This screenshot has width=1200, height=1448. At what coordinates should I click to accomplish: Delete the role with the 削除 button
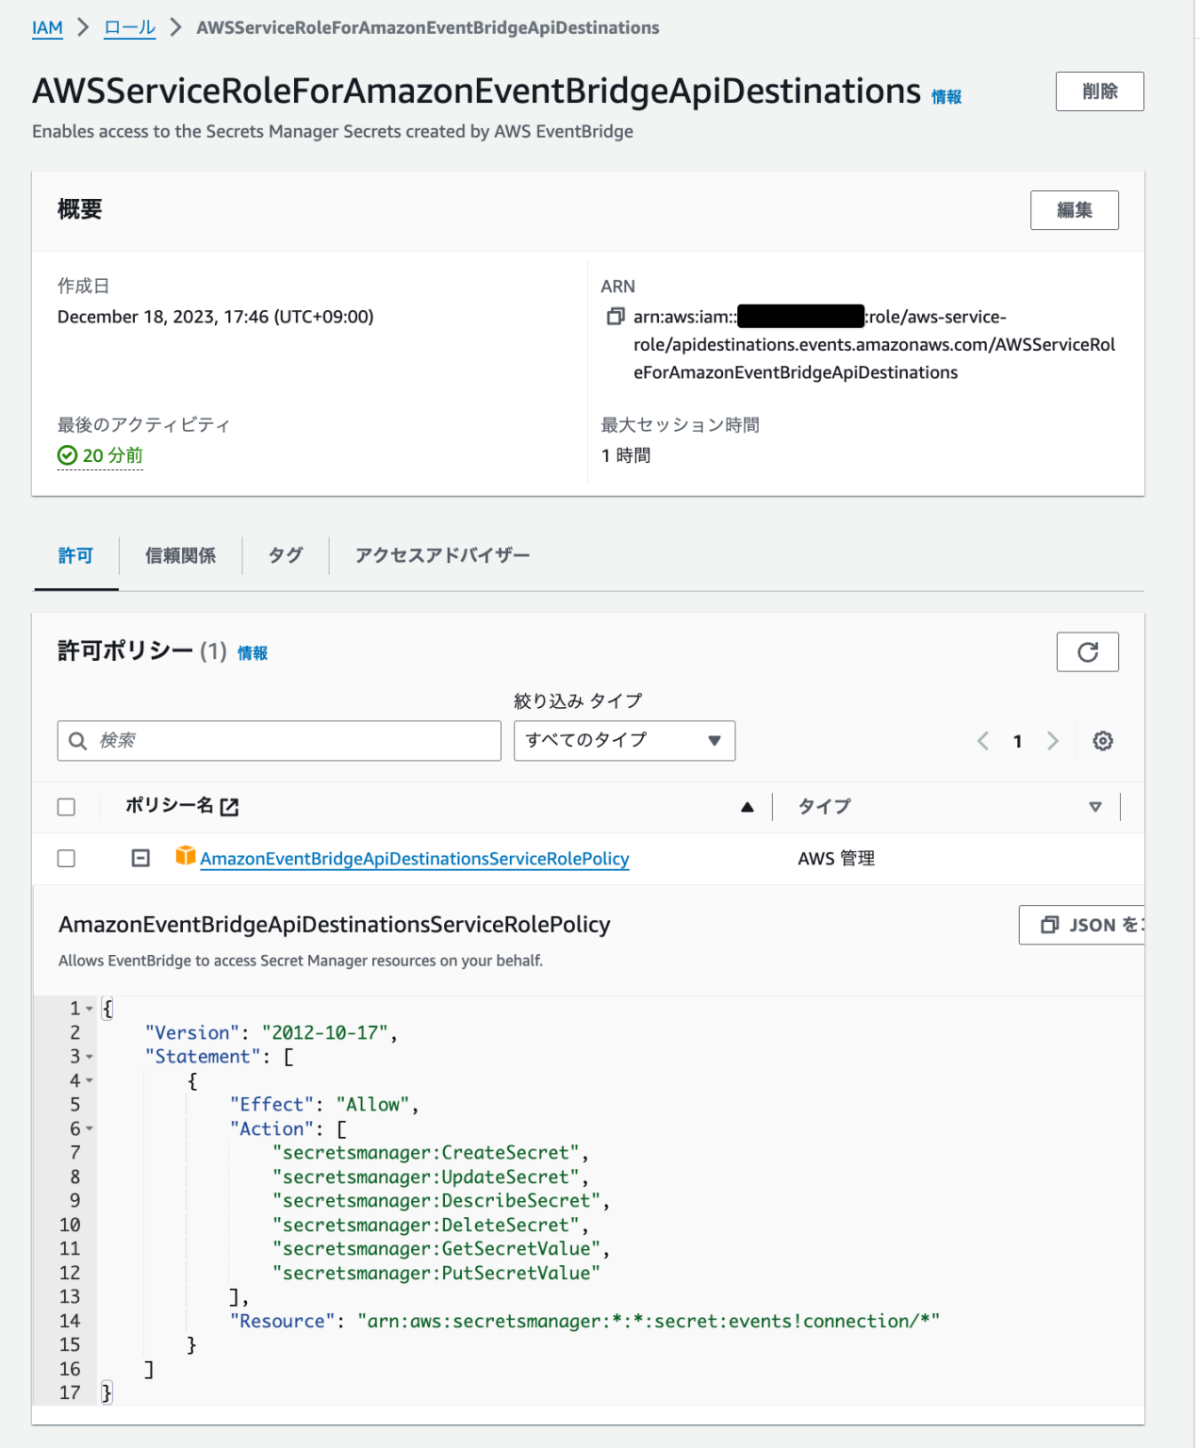click(x=1099, y=90)
